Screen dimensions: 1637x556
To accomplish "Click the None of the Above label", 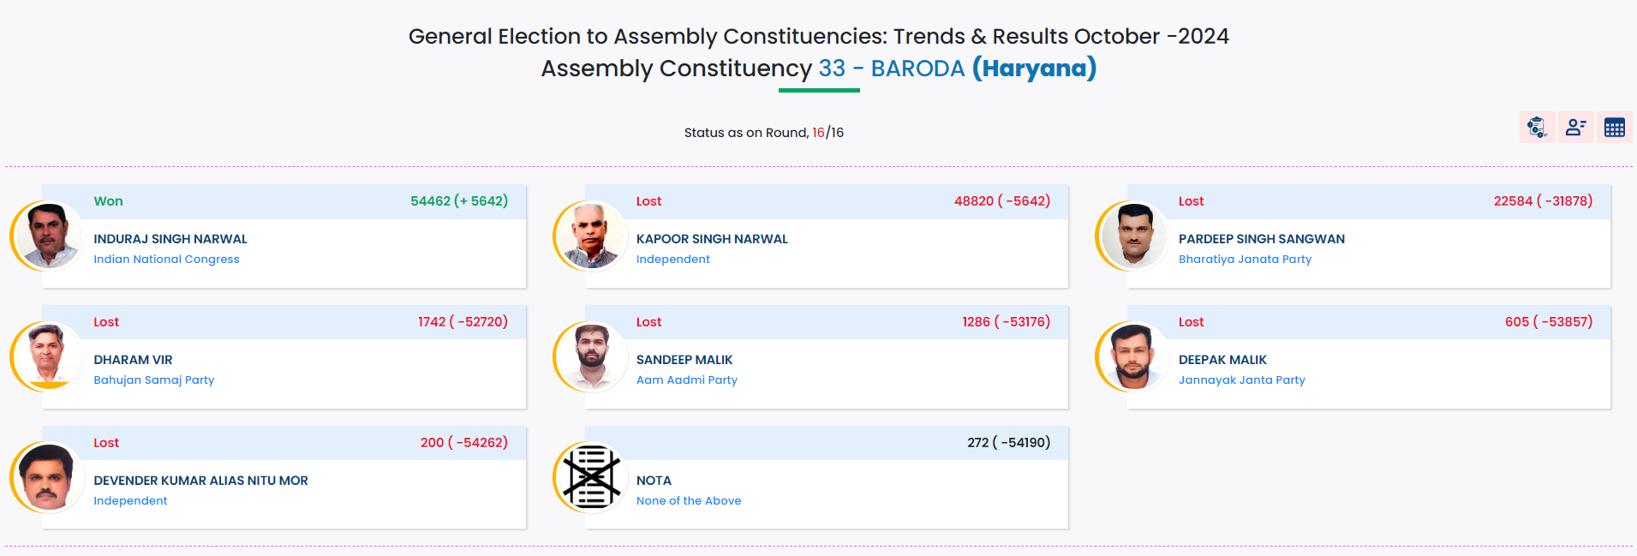I will 688,501.
